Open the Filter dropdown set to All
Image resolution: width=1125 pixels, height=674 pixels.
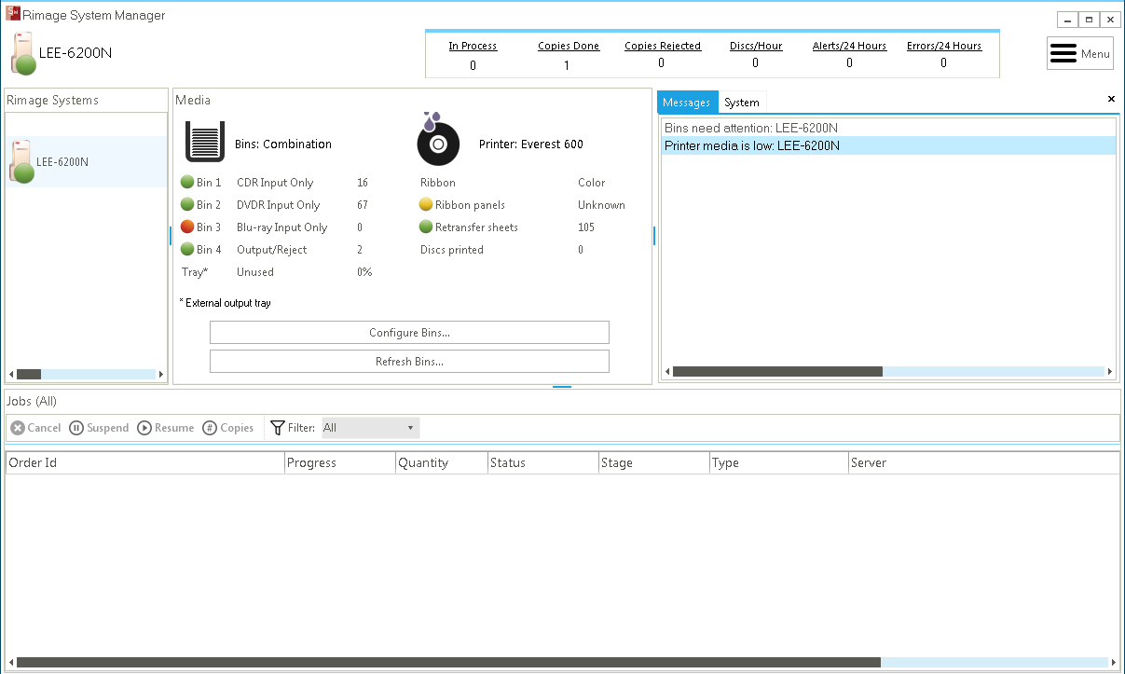click(x=370, y=428)
